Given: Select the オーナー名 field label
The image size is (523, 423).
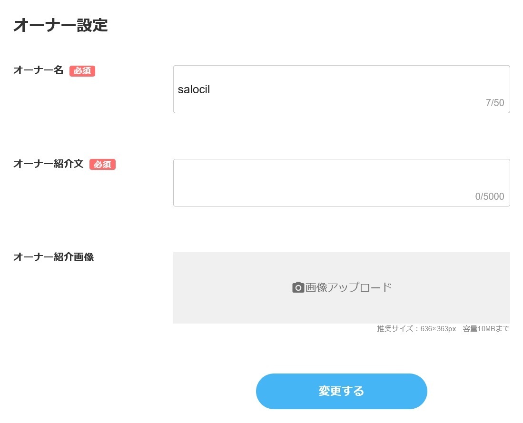Looking at the screenshot, I should (39, 70).
